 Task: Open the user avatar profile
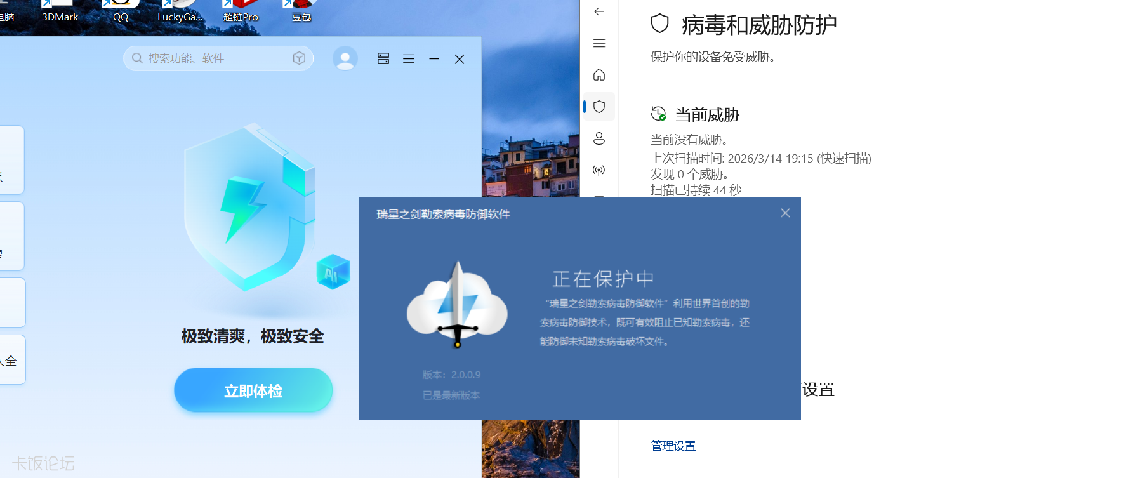(345, 58)
